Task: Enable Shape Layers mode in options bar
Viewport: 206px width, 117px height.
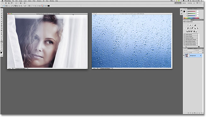Action: click(6, 6)
